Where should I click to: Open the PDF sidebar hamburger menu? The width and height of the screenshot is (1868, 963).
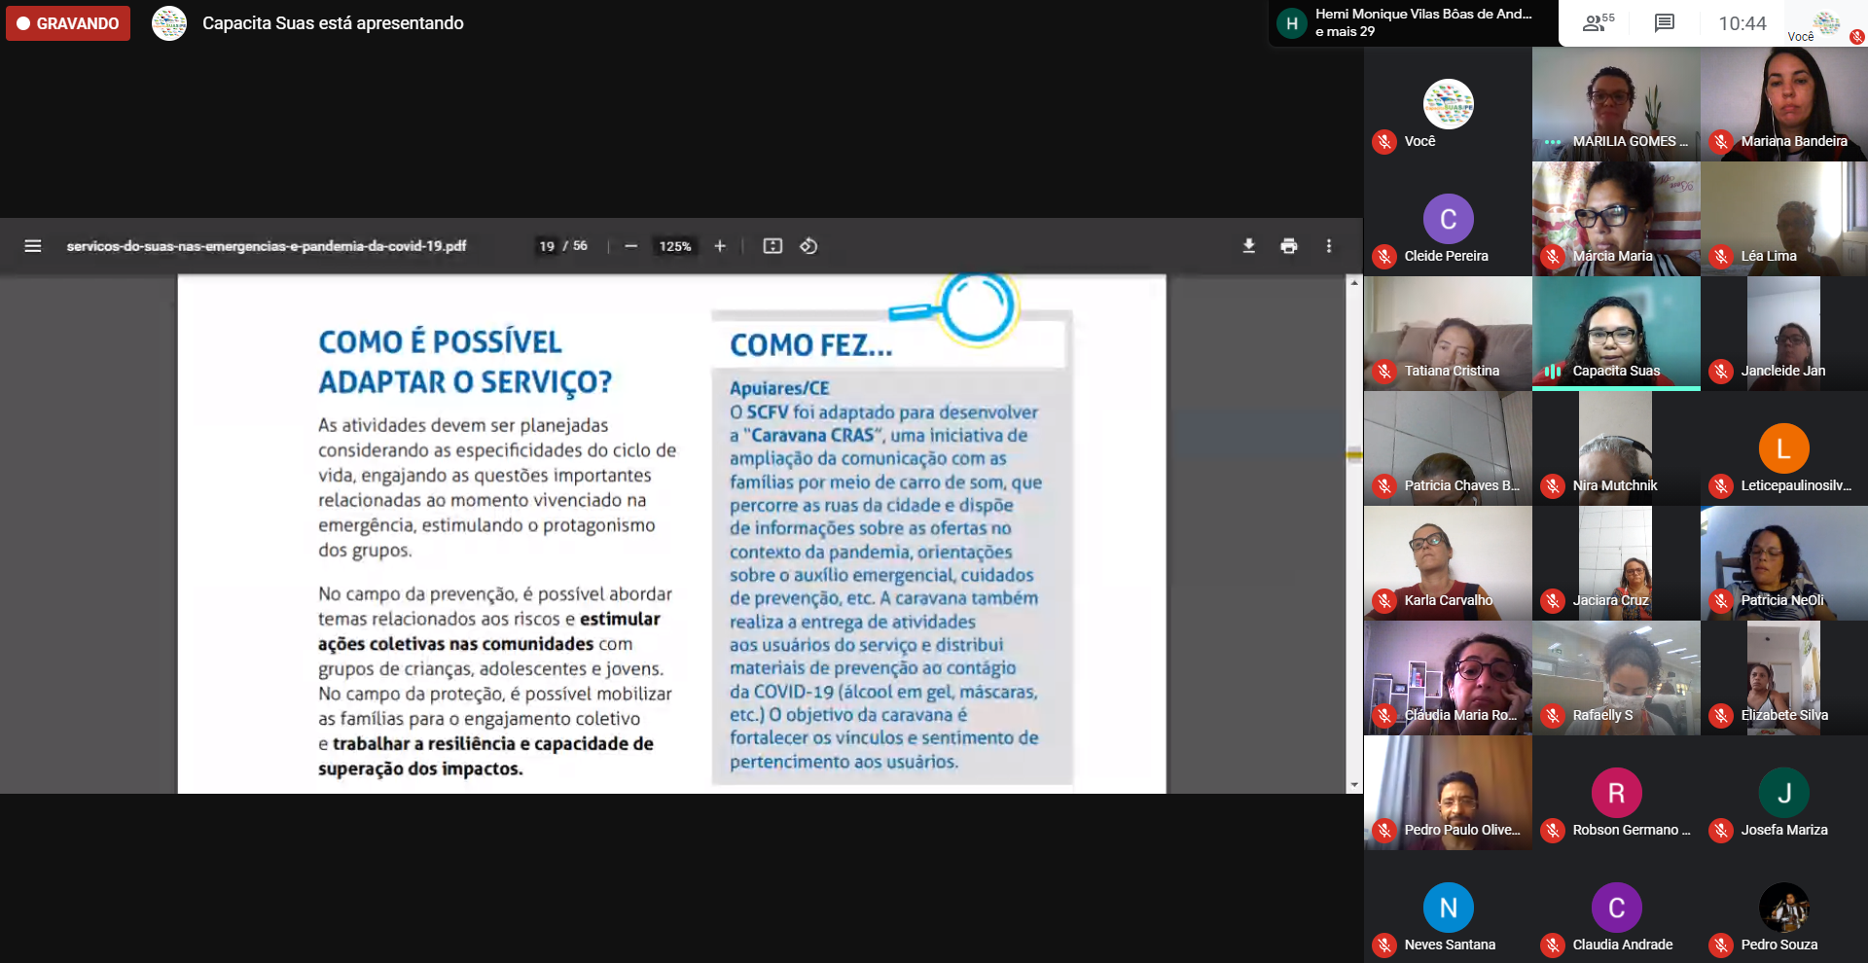pos(32,246)
